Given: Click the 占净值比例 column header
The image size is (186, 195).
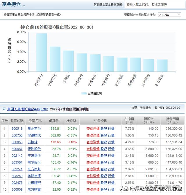Looking at the screenshot, I should tap(129, 121).
